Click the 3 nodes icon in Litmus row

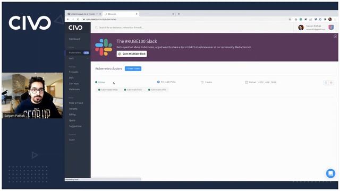(x=202, y=82)
